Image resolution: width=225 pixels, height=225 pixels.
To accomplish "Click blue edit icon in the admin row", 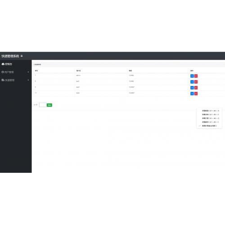I will tap(192, 76).
